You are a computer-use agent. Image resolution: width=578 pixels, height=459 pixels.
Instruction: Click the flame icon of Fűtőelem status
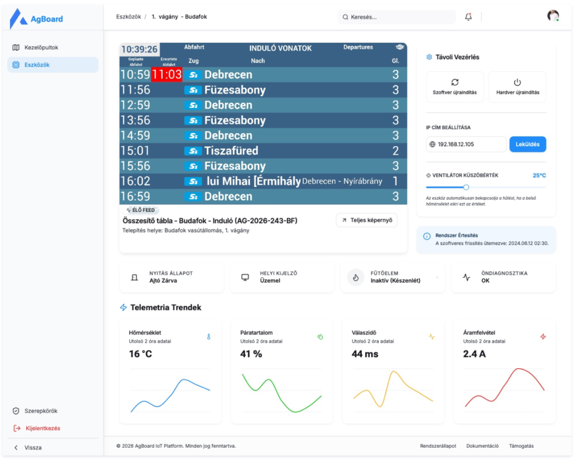356,277
